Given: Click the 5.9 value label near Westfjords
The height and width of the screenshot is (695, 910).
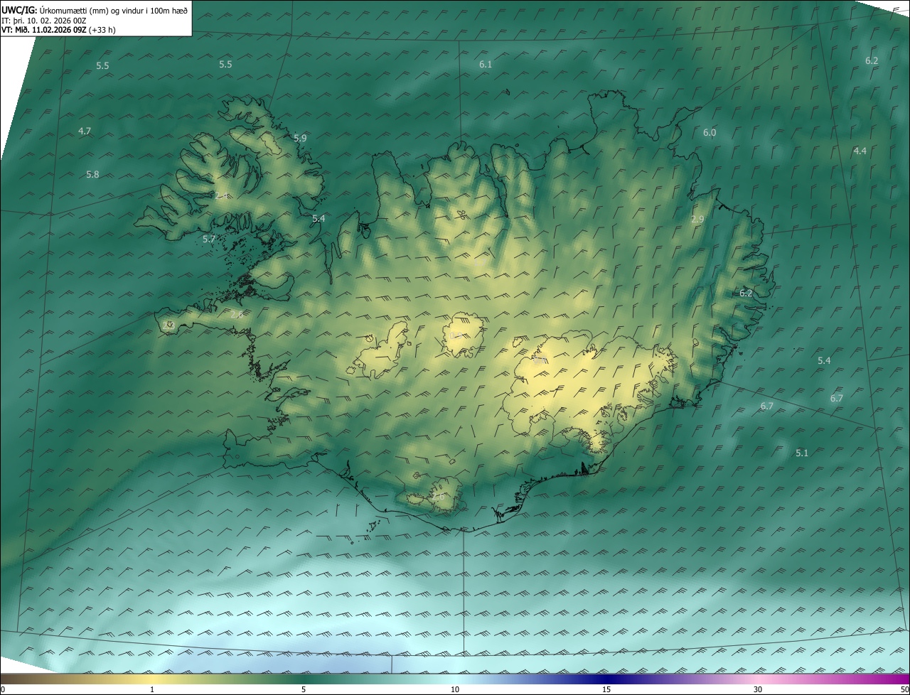Looking at the screenshot, I should click(300, 138).
